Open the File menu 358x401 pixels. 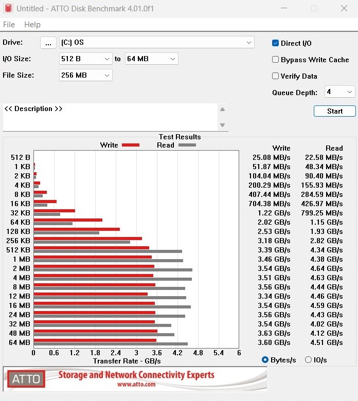point(9,25)
